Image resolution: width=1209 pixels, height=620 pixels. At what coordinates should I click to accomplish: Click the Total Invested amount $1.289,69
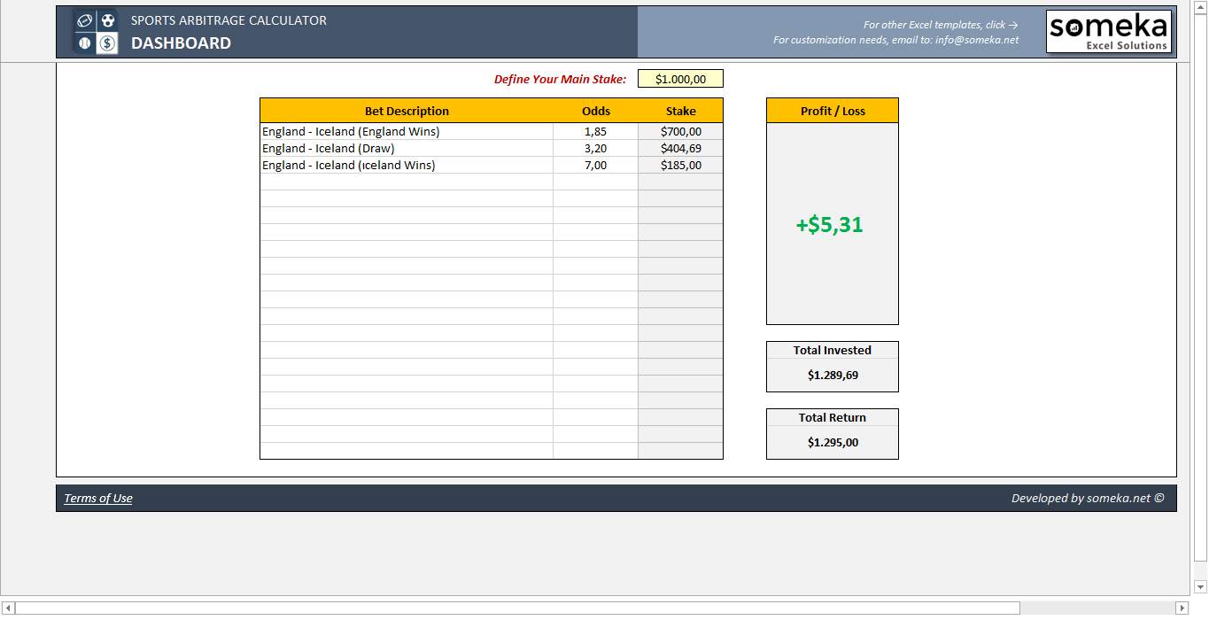833,376
